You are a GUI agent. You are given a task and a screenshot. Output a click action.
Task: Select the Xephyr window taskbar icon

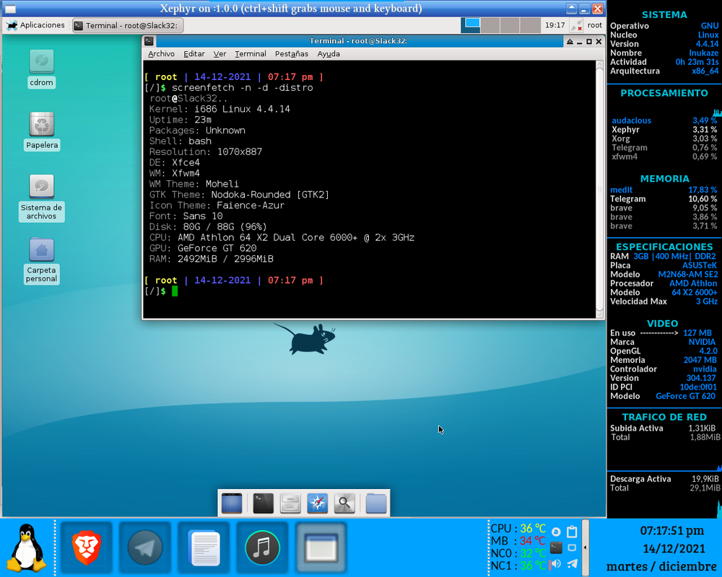click(321, 547)
